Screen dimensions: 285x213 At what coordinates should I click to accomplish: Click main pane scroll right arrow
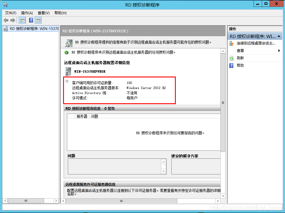click(x=218, y=201)
